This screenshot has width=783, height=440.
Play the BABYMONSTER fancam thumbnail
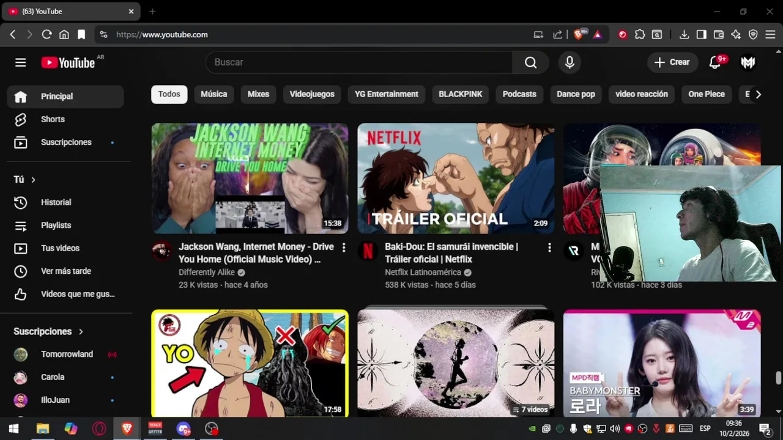662,363
